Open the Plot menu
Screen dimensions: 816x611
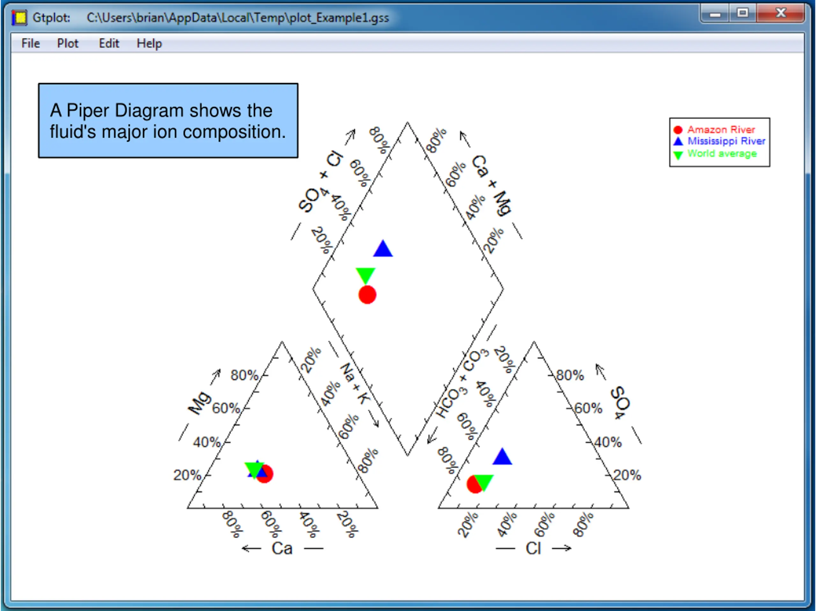[68, 44]
